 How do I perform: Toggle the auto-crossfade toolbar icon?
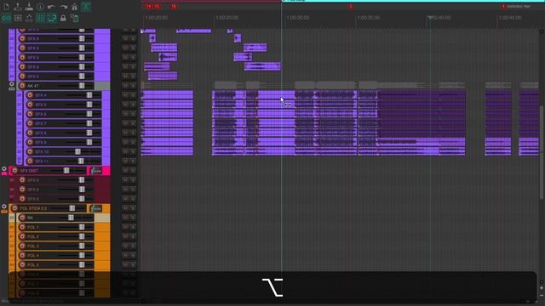point(86,7)
